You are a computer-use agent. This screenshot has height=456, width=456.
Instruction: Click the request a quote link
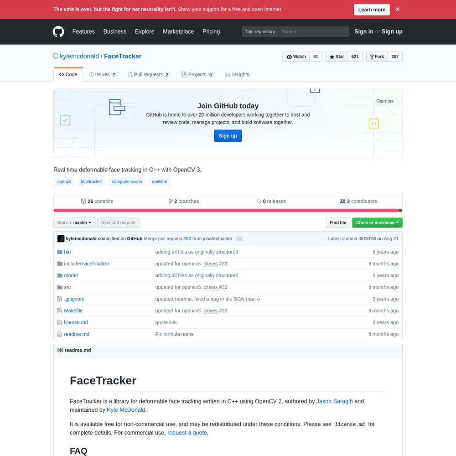tap(187, 433)
